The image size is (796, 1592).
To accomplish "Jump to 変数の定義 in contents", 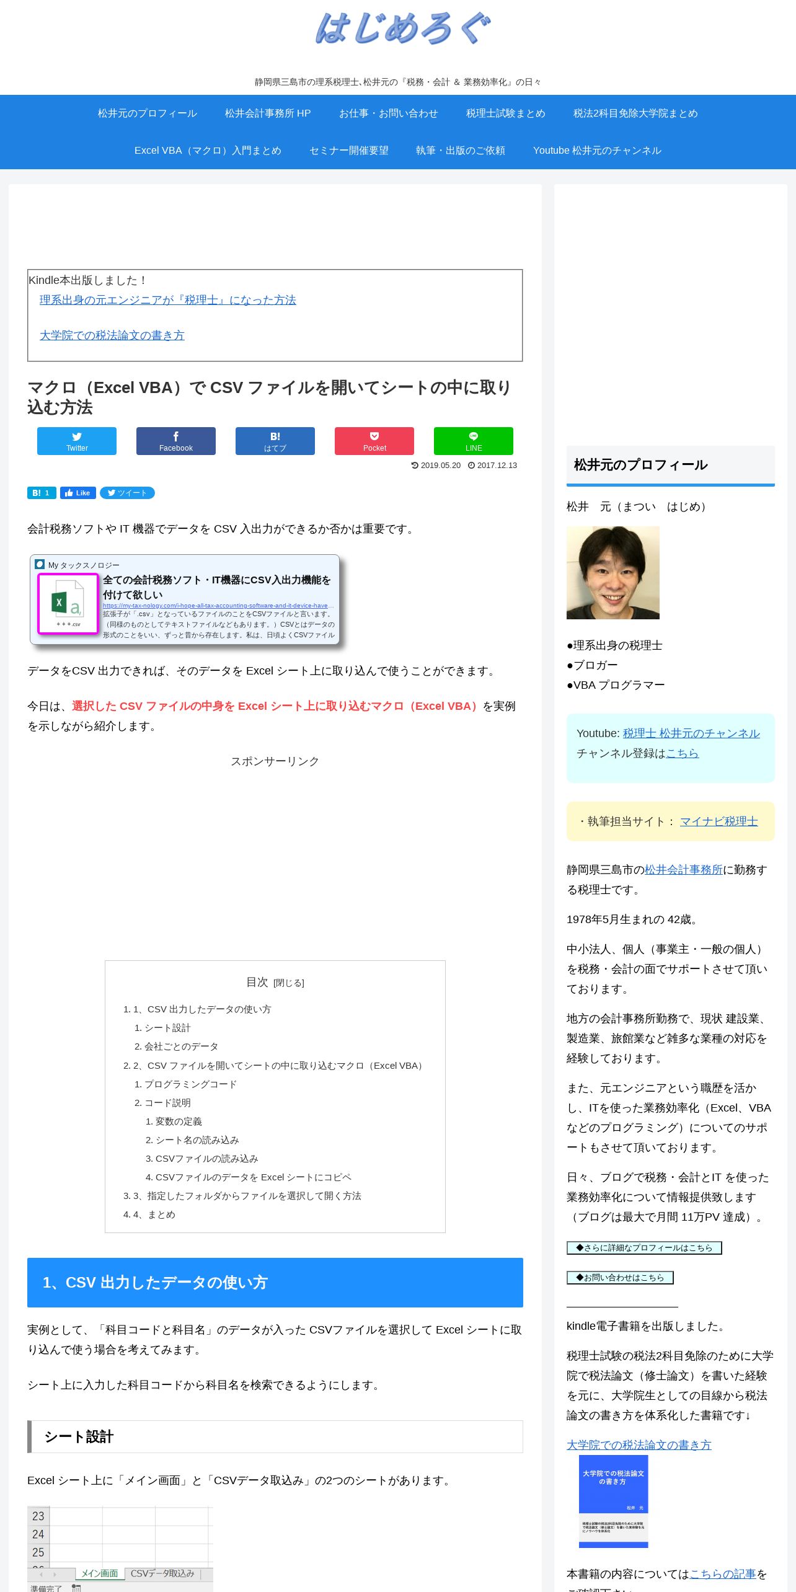I will (179, 1121).
